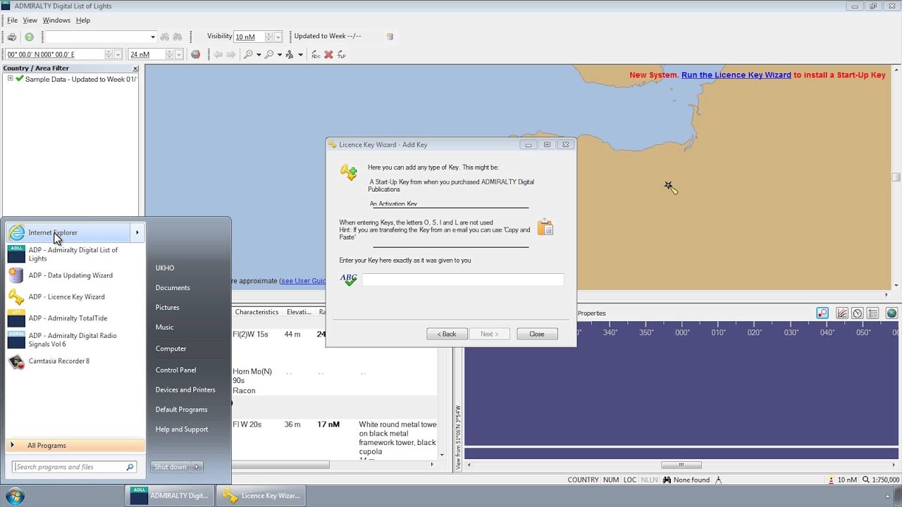Open the File menu
Viewport: 902px width, 507px height.
pos(12,20)
